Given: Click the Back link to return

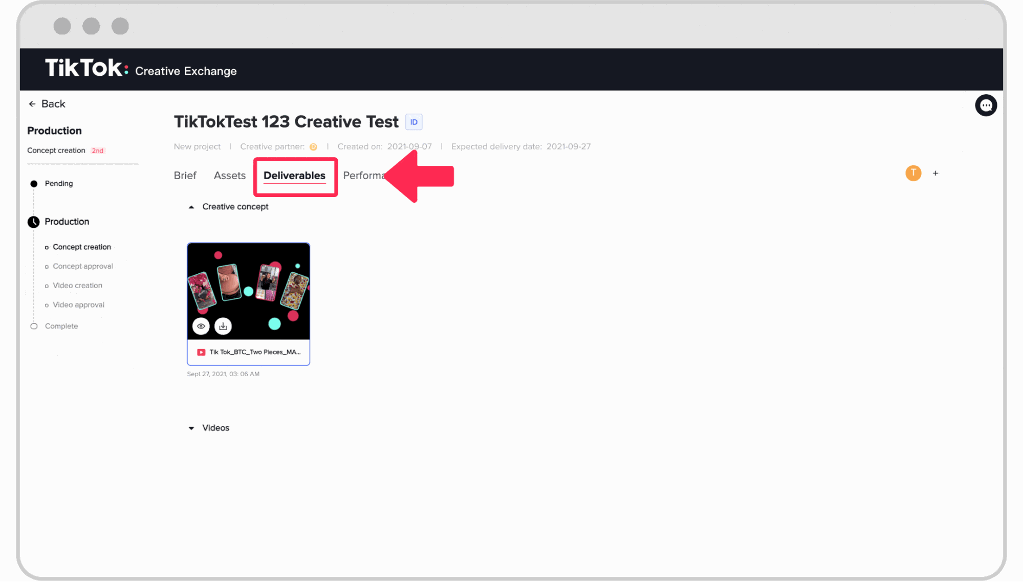Looking at the screenshot, I should [x=47, y=103].
